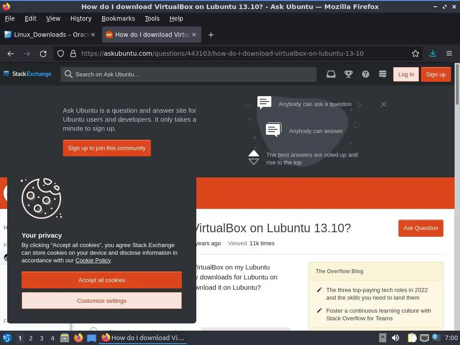The image size is (460, 345).
Task: Open Customize settings for cookies
Action: point(102,301)
